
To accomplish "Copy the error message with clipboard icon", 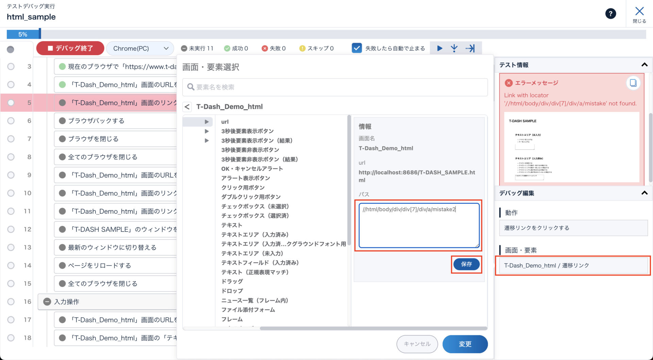I will [633, 83].
